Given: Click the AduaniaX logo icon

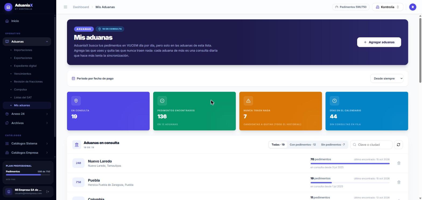Looking at the screenshot, I should point(8,7).
